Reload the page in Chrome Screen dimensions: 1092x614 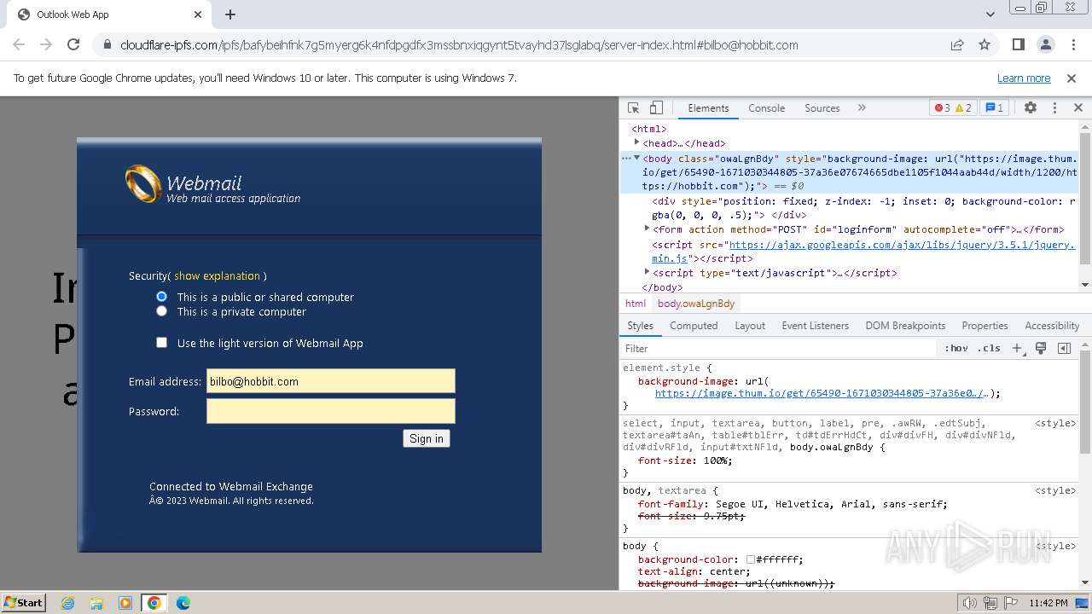[x=73, y=44]
